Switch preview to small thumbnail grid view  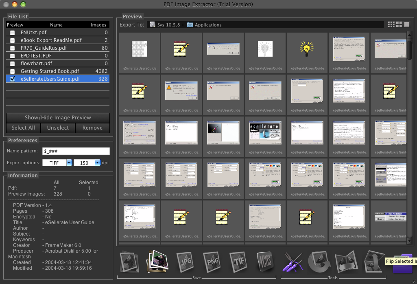pos(391,24)
